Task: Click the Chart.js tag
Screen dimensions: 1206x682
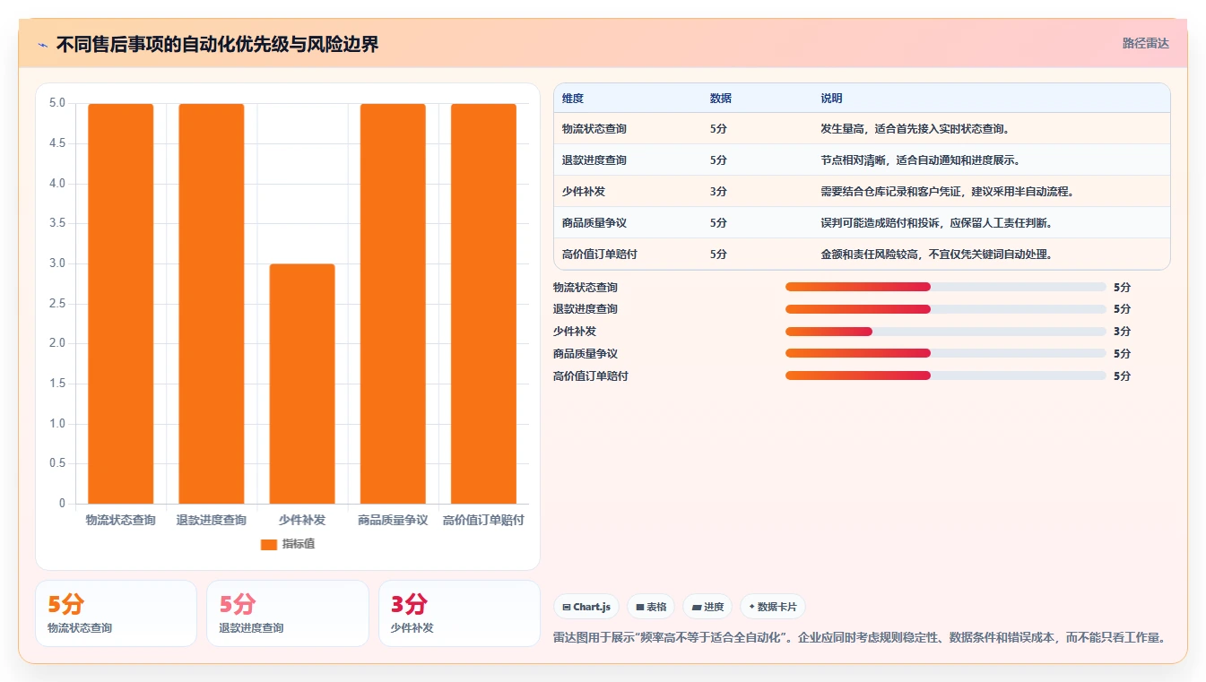Action: 586,607
